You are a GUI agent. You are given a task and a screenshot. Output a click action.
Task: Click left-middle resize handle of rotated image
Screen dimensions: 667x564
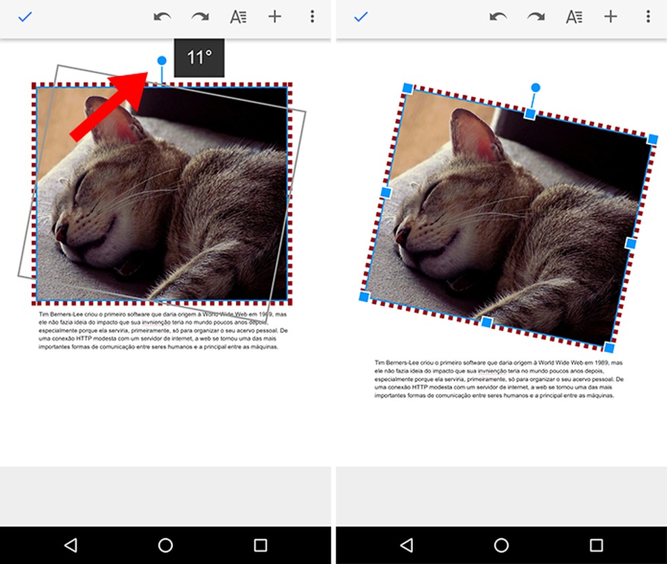386,192
